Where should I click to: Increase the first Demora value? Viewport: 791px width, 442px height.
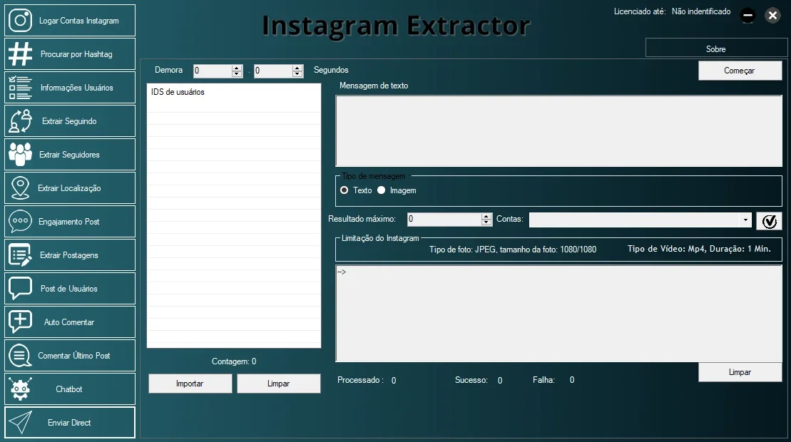pyautogui.click(x=237, y=68)
